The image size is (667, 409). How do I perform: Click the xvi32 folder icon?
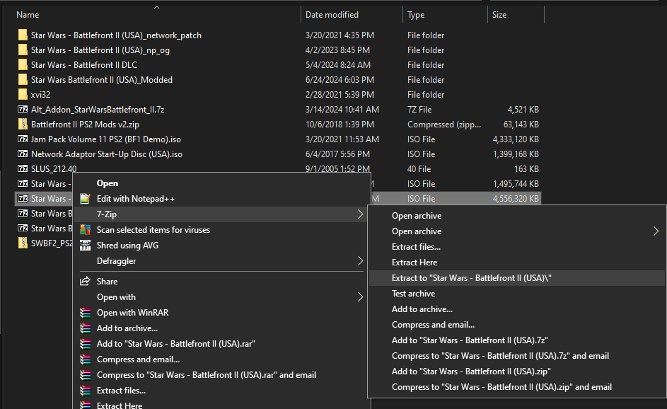coord(23,95)
